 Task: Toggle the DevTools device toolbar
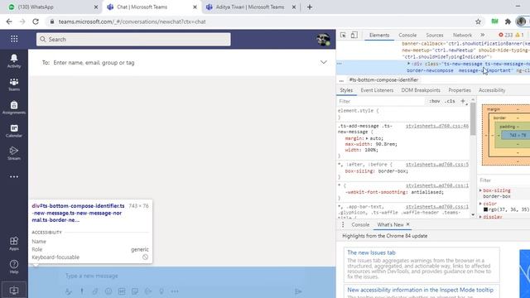[x=354, y=35]
